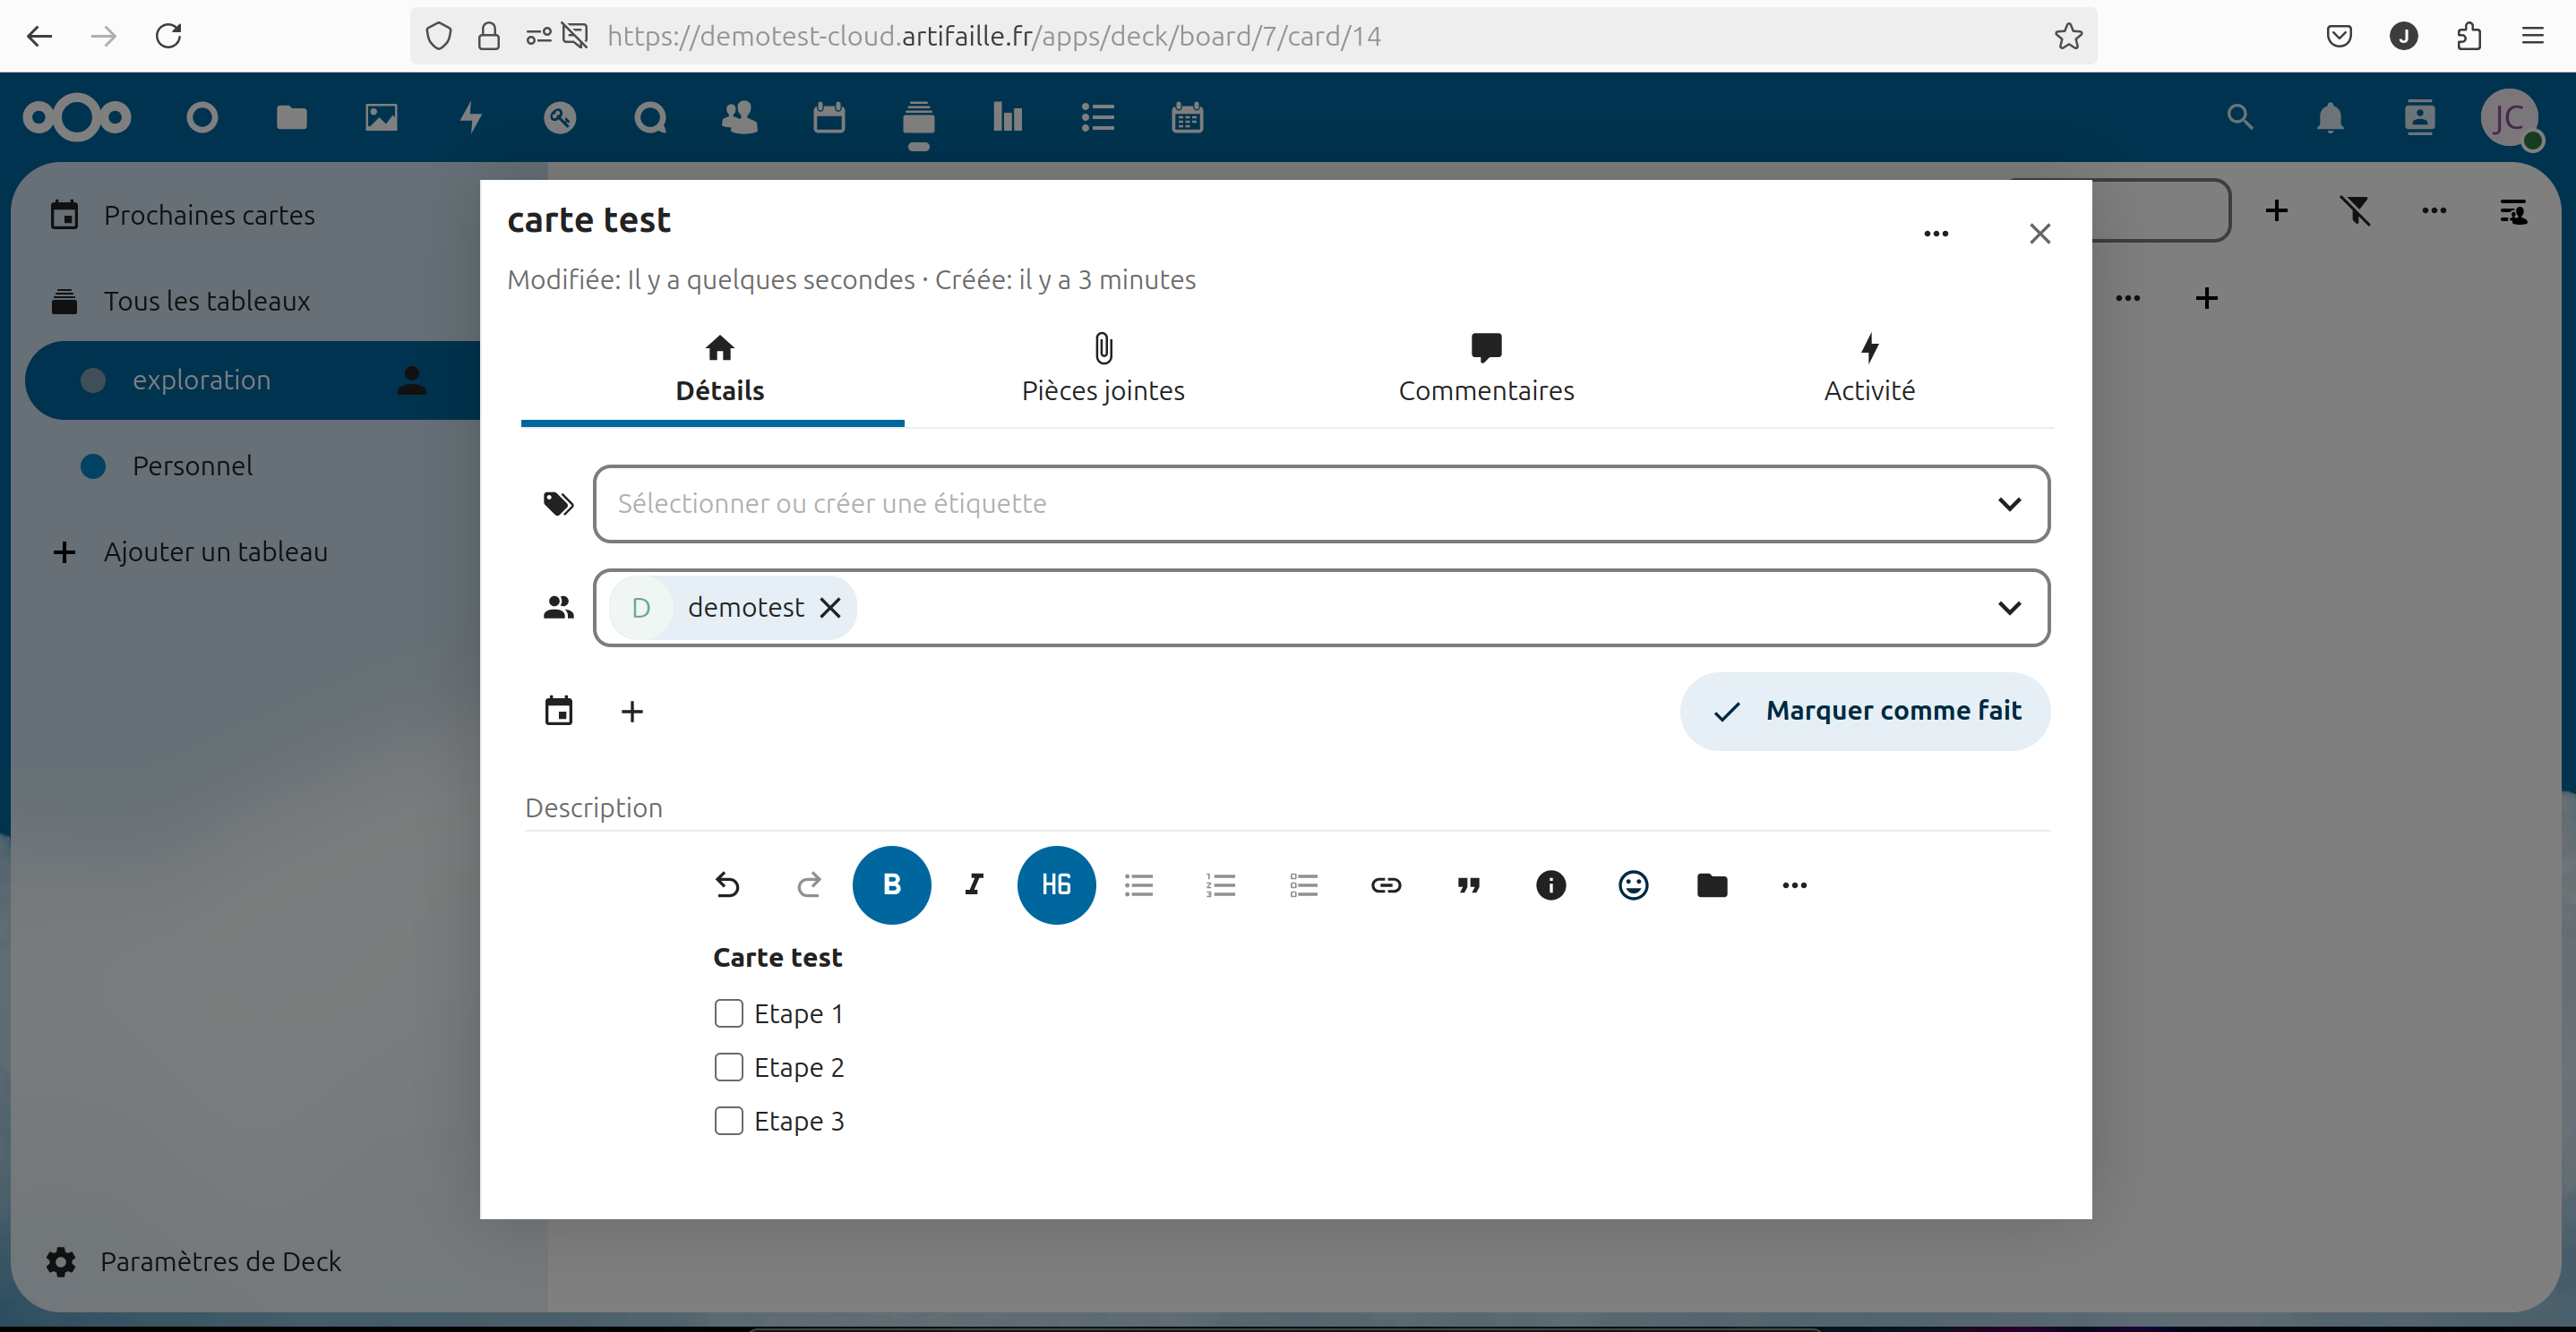Check the Etape 3 checkbox

[729, 1120]
